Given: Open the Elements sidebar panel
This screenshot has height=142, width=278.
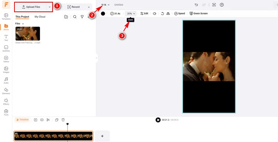Looking at the screenshot, I should [x=6, y=91].
